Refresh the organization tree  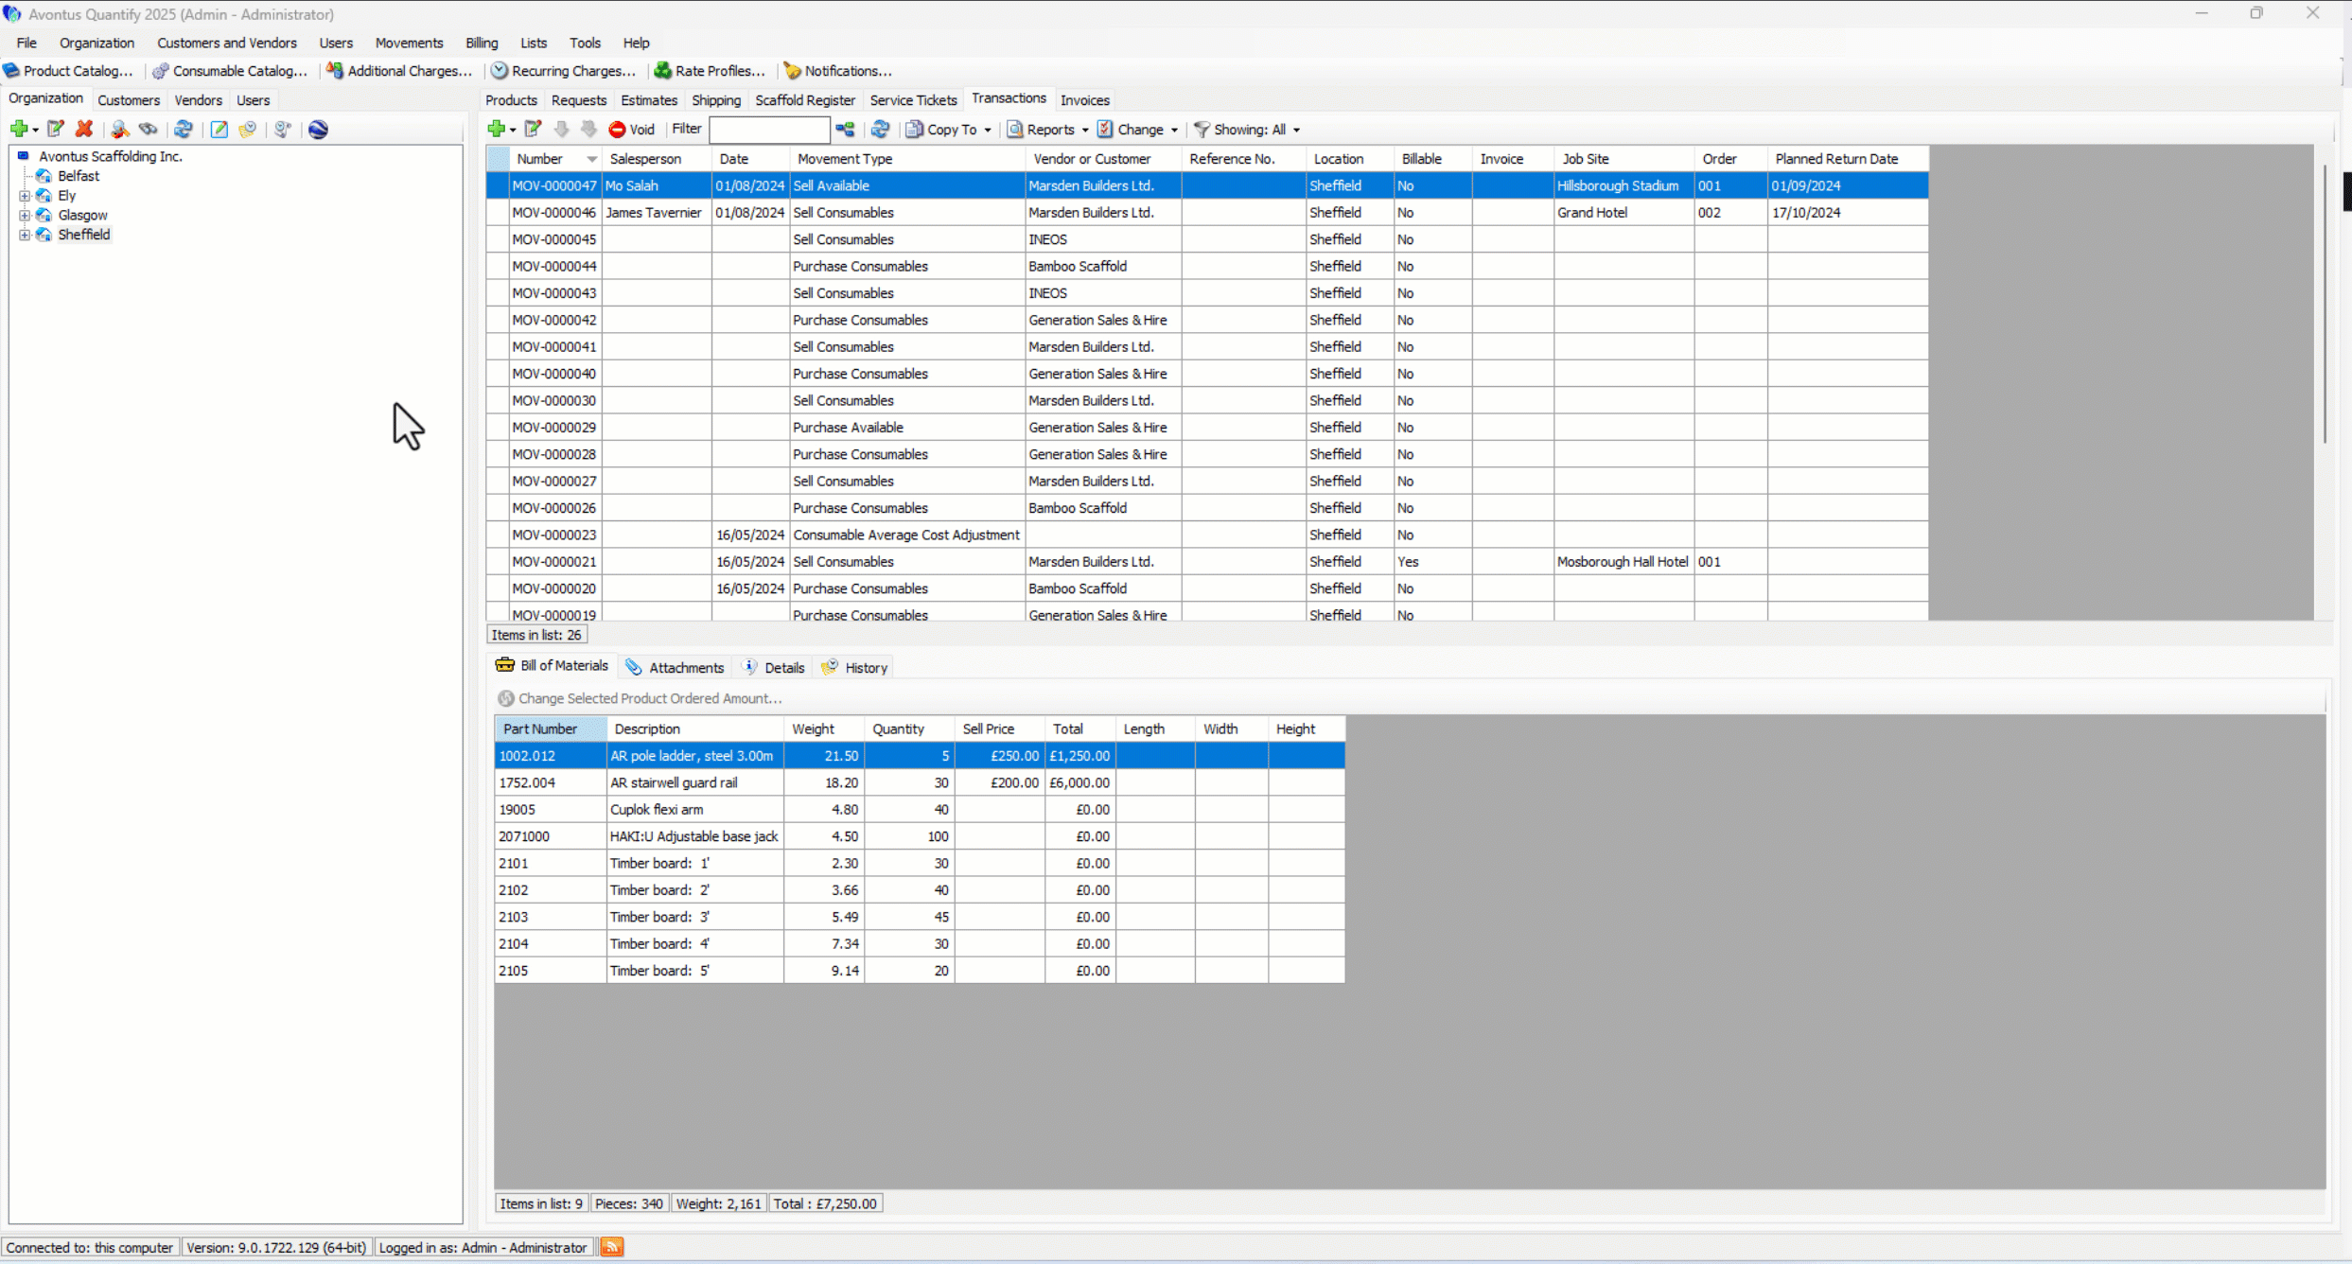pos(184,130)
